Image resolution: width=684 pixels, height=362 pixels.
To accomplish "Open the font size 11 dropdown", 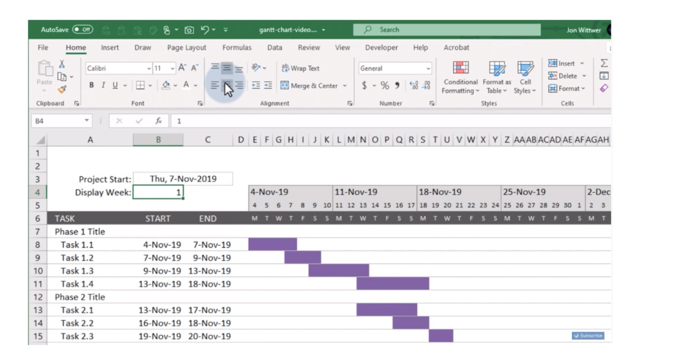I will (172, 68).
